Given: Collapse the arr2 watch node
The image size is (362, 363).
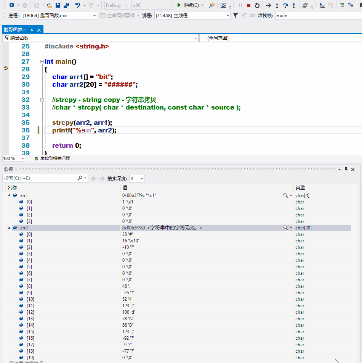Looking at the screenshot, I should click(9, 227).
